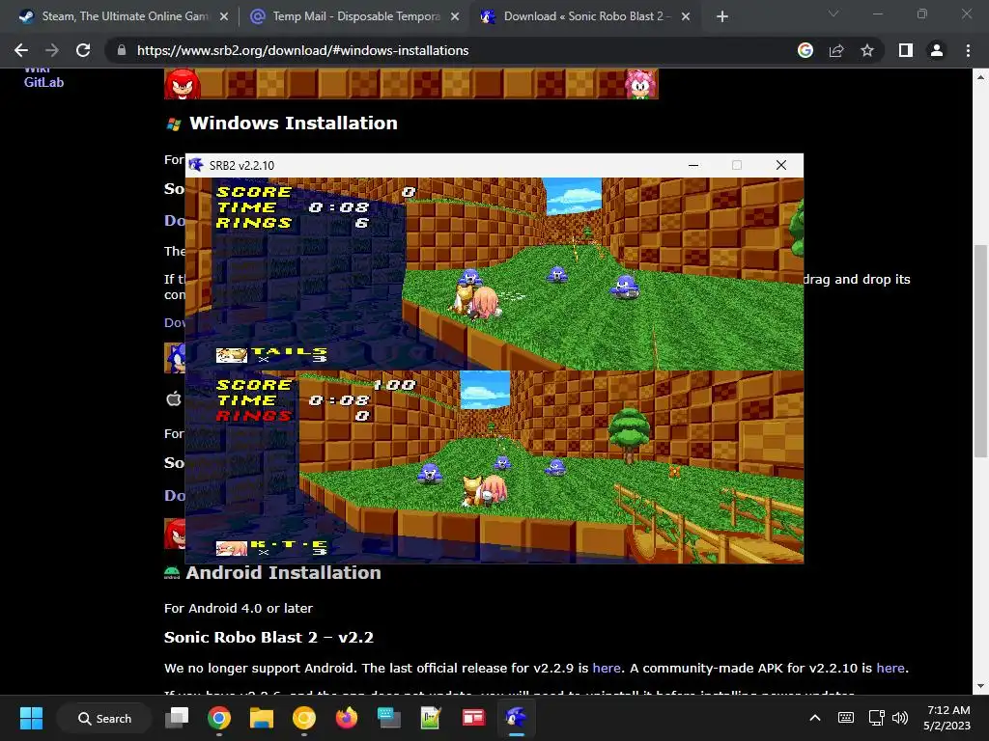Click the URL address field
The width and height of the screenshot is (989, 741).
[x=454, y=50]
